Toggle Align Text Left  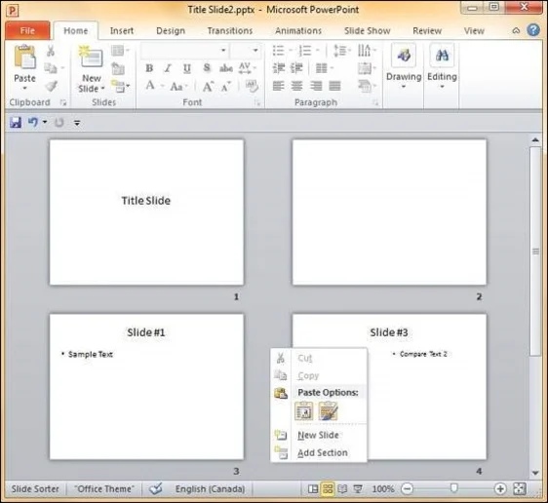[x=278, y=86]
